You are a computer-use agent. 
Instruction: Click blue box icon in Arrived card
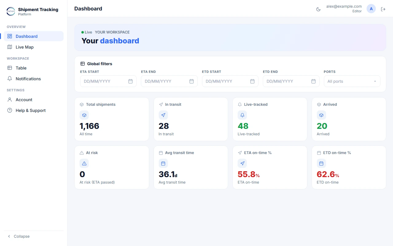[x=321, y=115]
